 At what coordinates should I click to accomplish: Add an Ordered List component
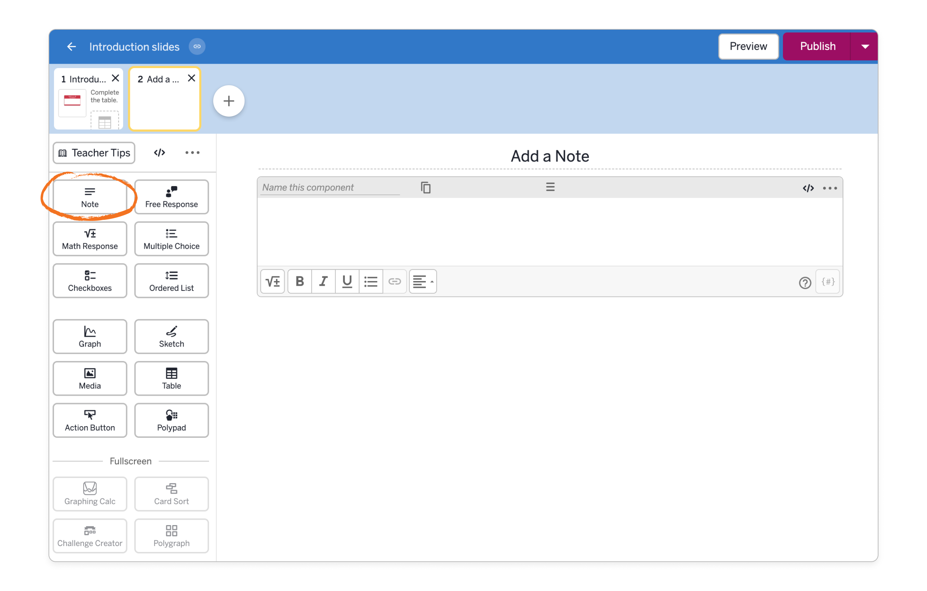(171, 281)
